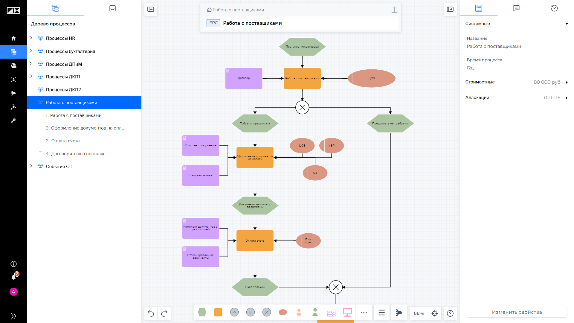
Task: Click the undo arrow button
Action: (x=151, y=313)
